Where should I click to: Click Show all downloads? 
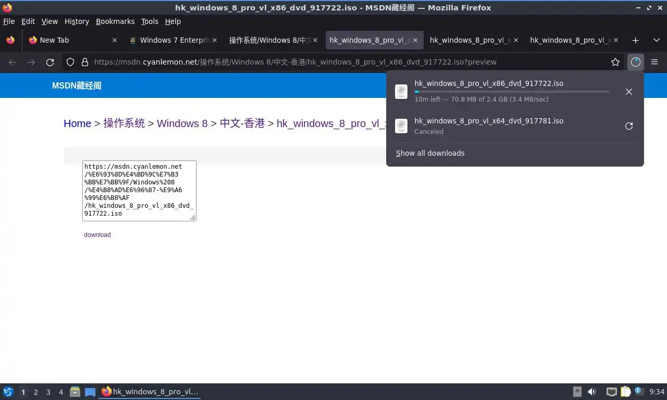click(430, 153)
